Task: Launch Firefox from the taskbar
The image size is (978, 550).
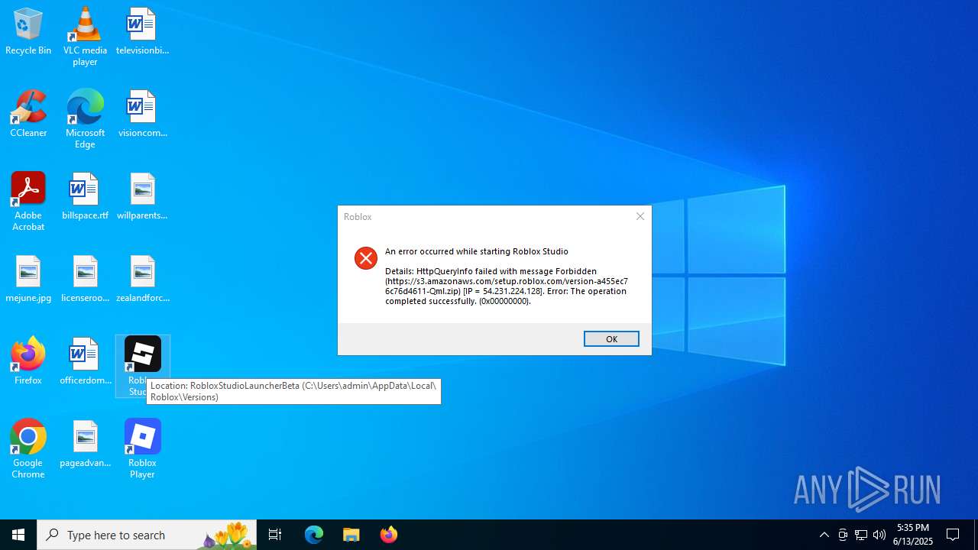Action: (389, 535)
